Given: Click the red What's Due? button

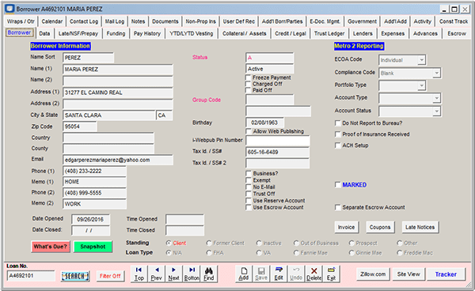Looking at the screenshot, I should pyautogui.click(x=51, y=247).
